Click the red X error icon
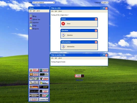 pyautogui.click(x=63, y=24)
